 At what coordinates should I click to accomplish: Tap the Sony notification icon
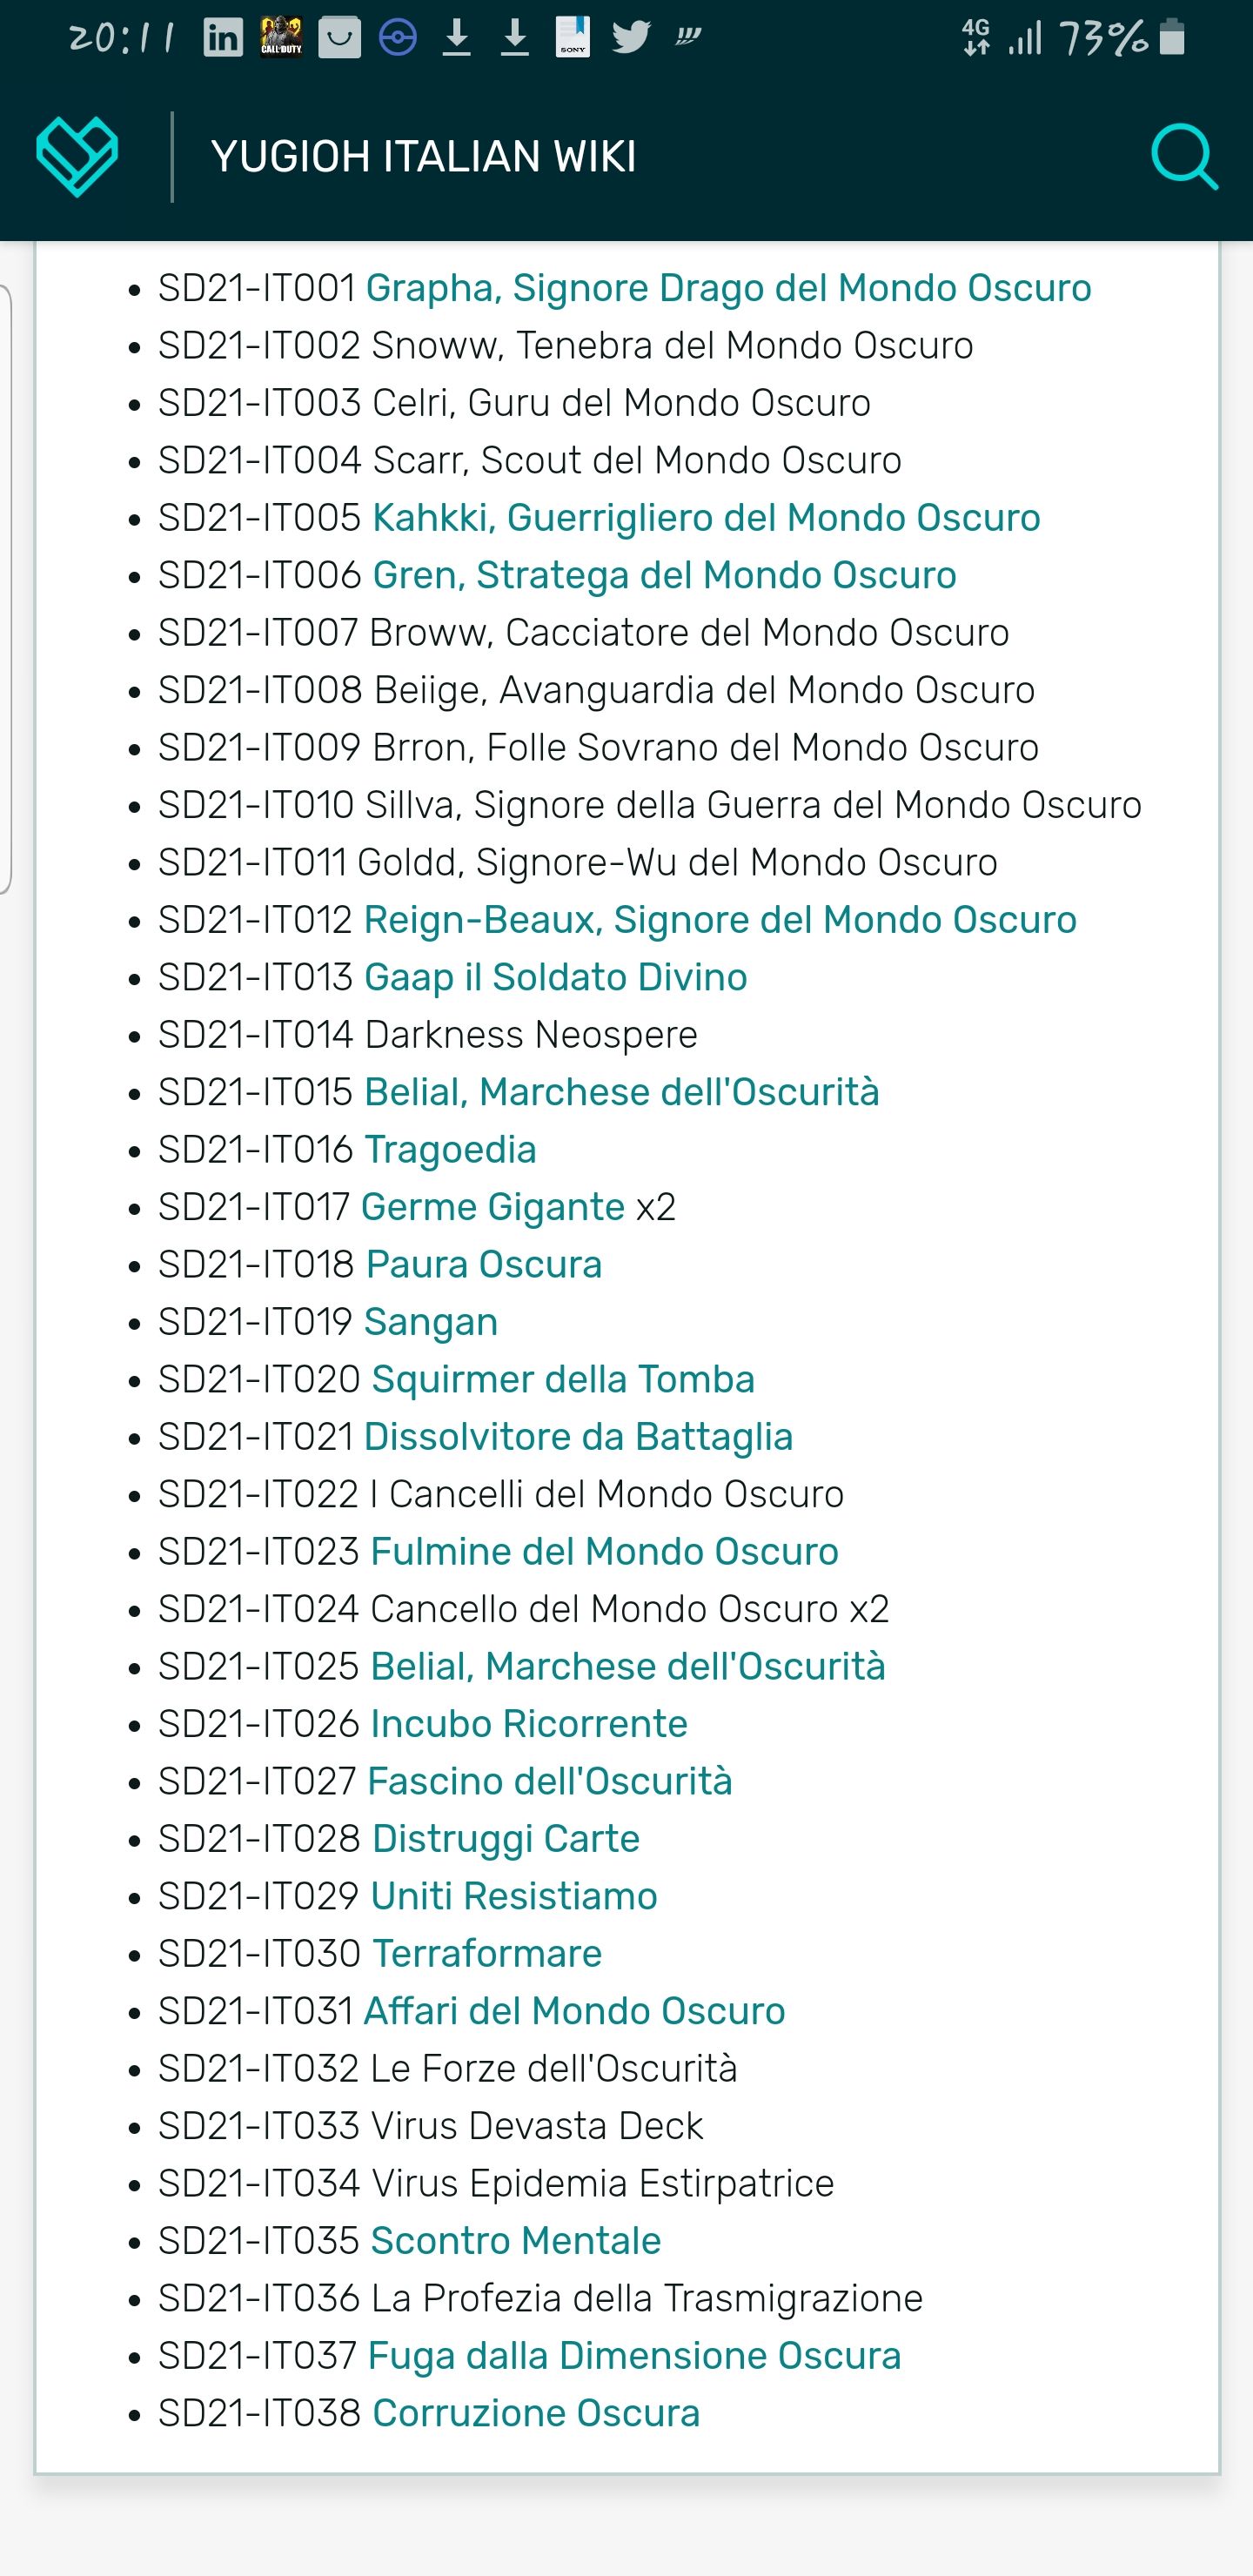[573, 38]
